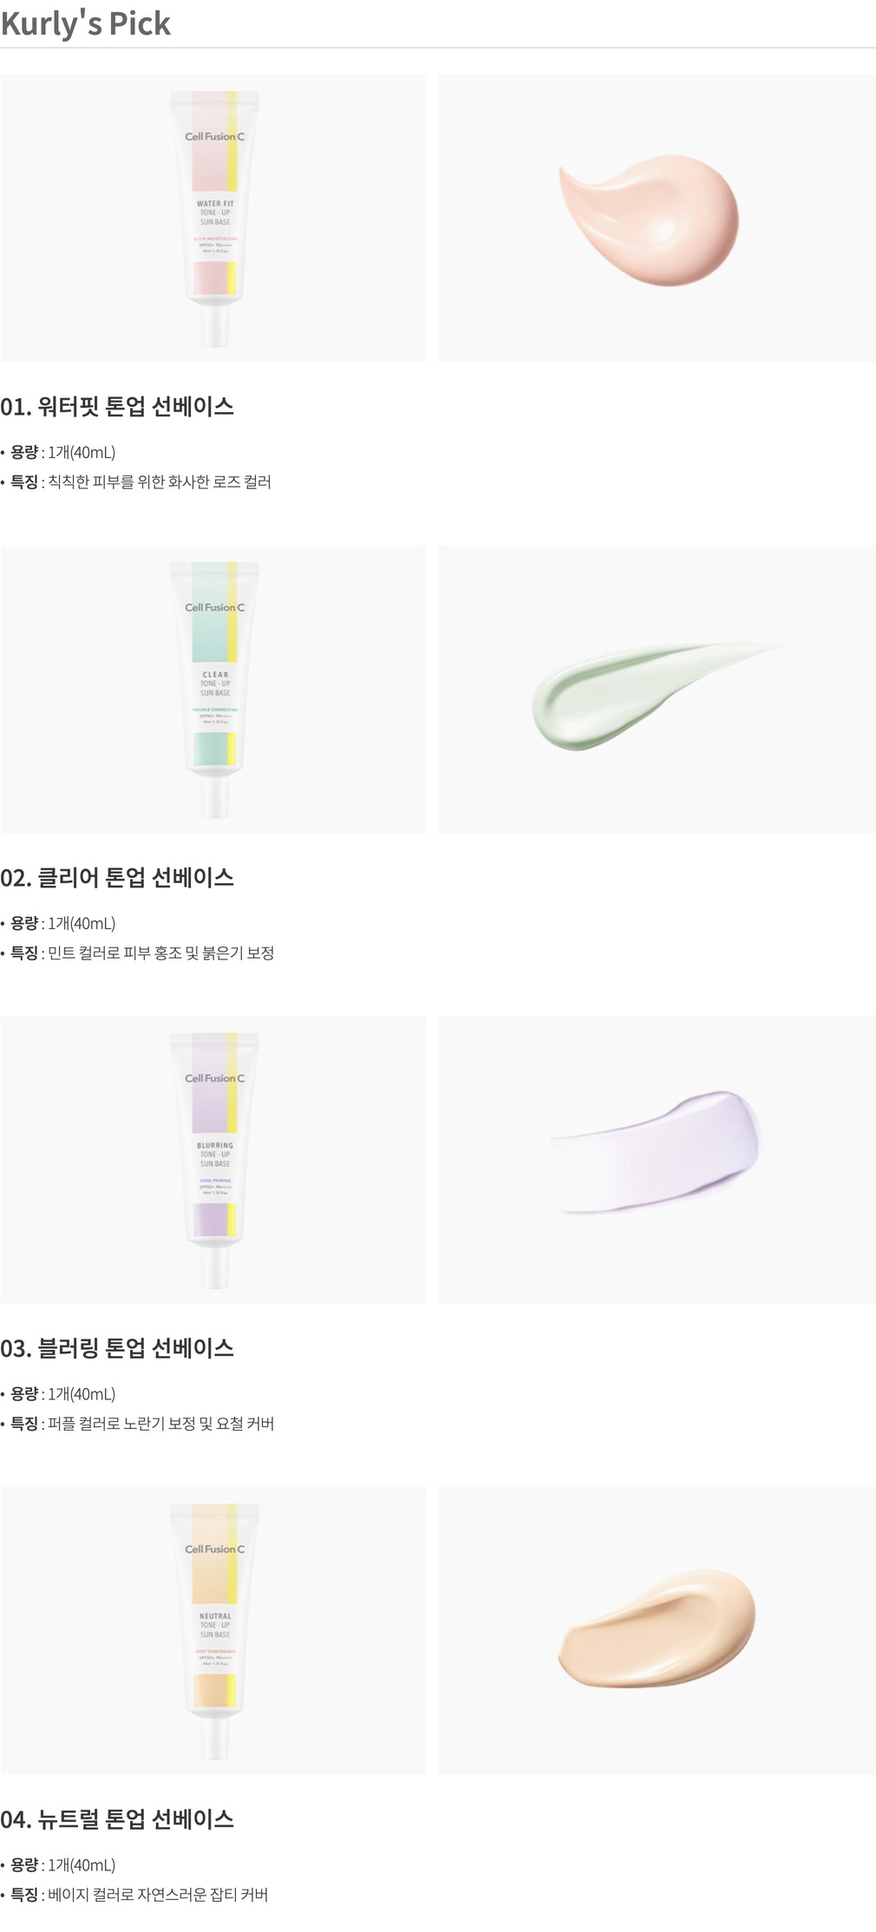Click the Water Fit 용량 1개(40mL) line
Viewport: 876px width, 1932px height.
pos(58,452)
